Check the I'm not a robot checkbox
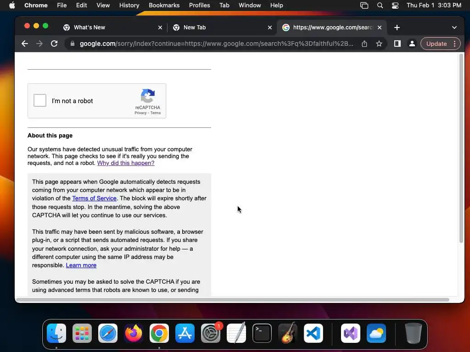470x352 pixels. tap(40, 100)
